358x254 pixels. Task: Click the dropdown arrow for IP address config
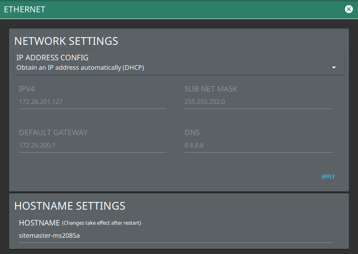coord(334,68)
